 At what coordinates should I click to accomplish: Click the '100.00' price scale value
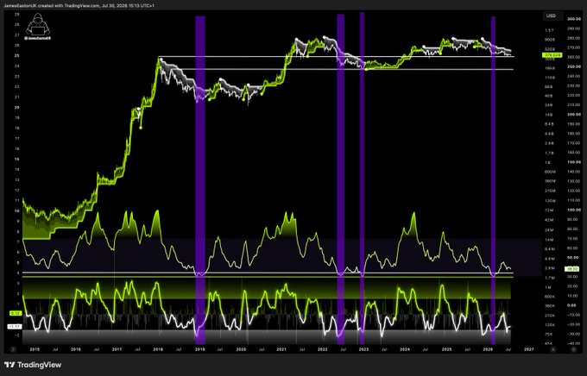574,210
